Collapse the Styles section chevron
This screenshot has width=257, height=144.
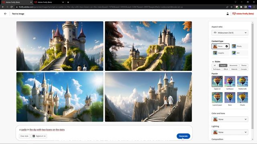click(x=213, y=62)
